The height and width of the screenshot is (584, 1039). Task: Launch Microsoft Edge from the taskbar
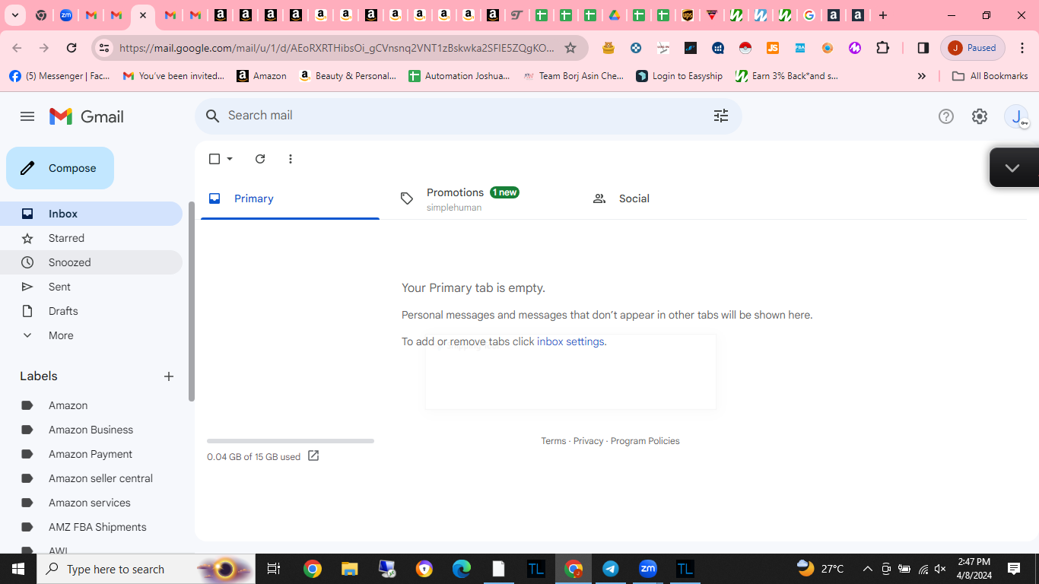pyautogui.click(x=462, y=569)
